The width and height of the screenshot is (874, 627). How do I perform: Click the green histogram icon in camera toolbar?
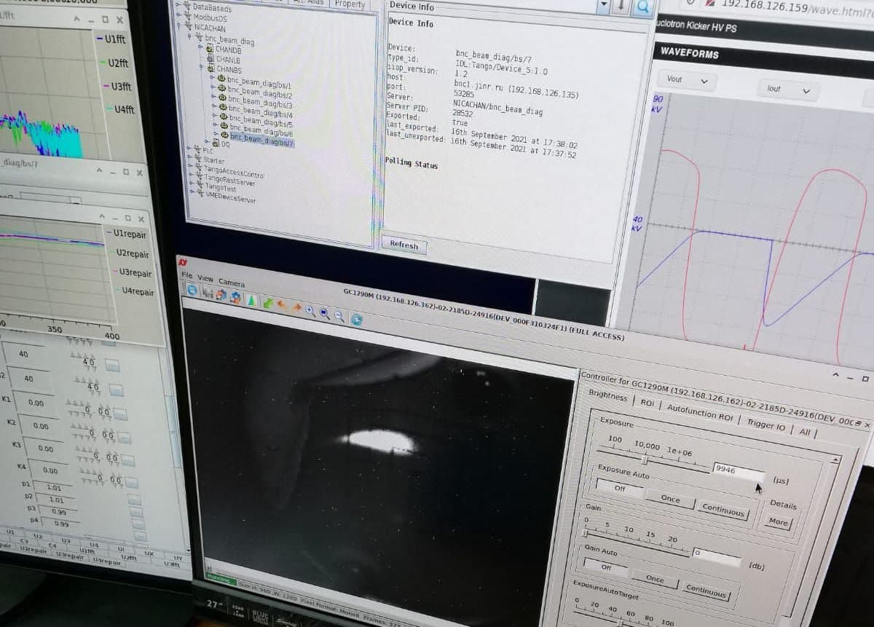(251, 299)
